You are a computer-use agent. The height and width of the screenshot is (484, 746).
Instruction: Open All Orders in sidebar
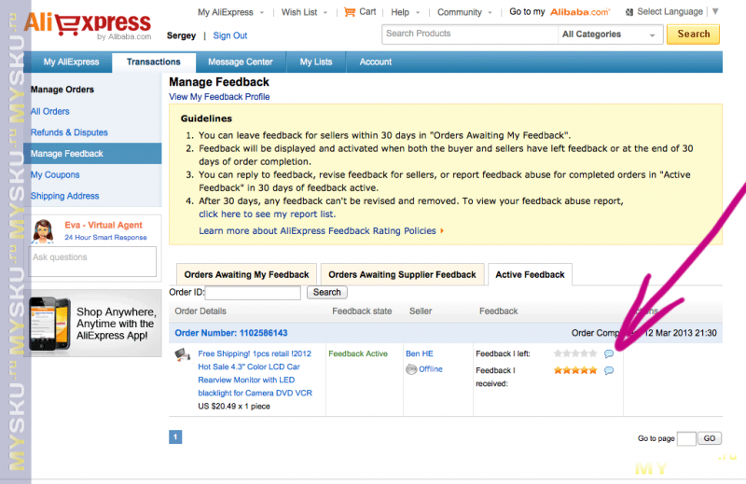click(50, 111)
